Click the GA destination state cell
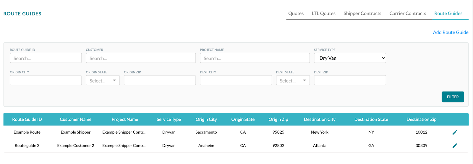This screenshot has width=473, height=164. coord(371,145)
